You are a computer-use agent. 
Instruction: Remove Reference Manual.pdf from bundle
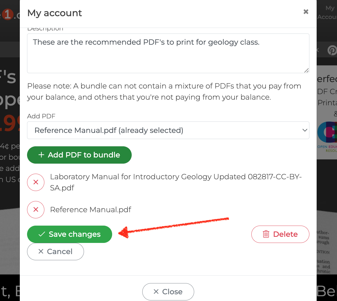[36, 210]
